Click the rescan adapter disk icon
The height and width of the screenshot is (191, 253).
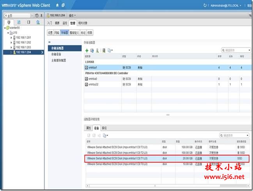pos(104,51)
